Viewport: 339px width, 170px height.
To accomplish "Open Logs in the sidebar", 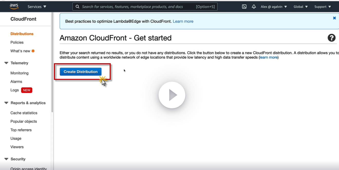I will pos(15,90).
